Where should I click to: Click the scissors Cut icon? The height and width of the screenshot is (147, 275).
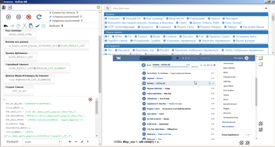[x=25, y=26]
